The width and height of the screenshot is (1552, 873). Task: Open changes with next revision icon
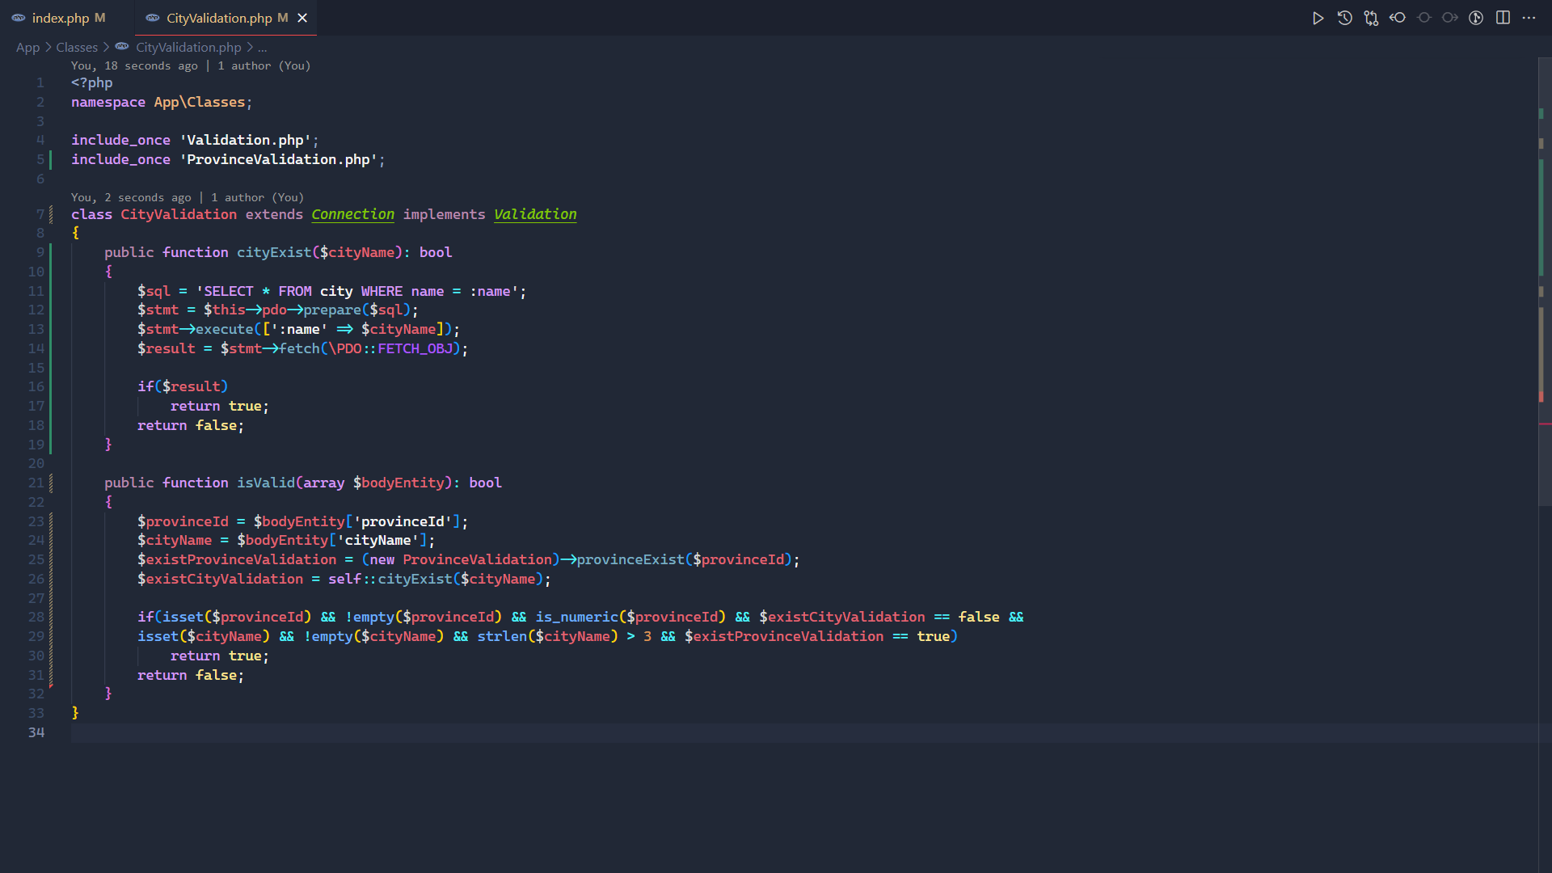(1450, 18)
